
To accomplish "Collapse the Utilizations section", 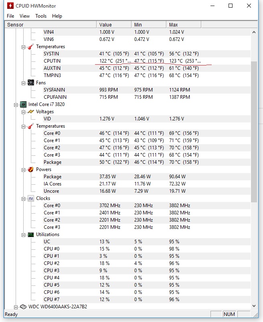I will (x=23, y=234).
